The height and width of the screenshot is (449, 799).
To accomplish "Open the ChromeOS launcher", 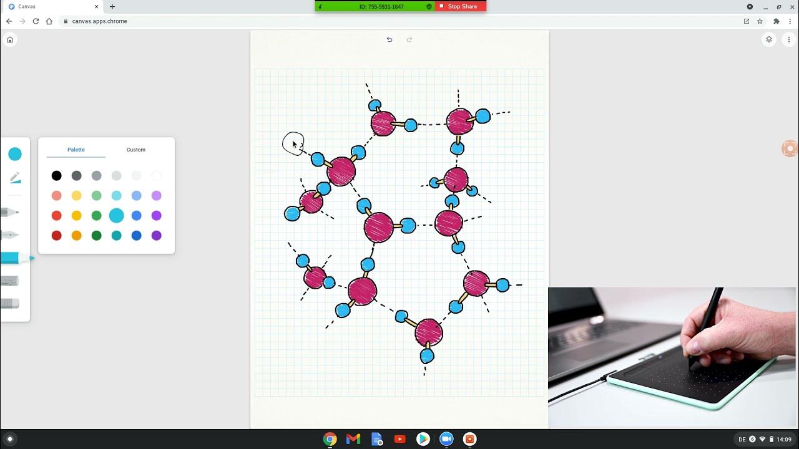I will (x=9, y=439).
